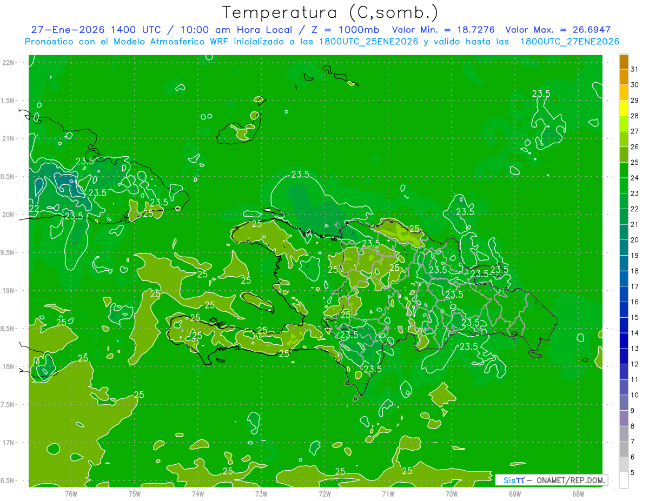The image size is (649, 501).
Task: Click the color scale label '10'
Action: [634, 395]
